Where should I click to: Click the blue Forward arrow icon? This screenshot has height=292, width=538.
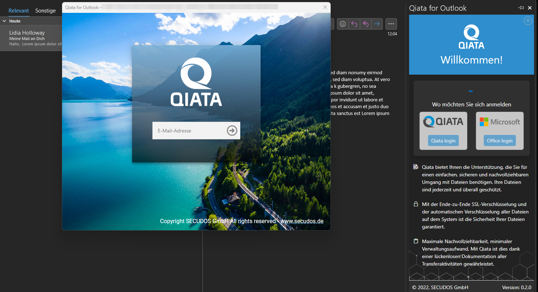[377, 24]
